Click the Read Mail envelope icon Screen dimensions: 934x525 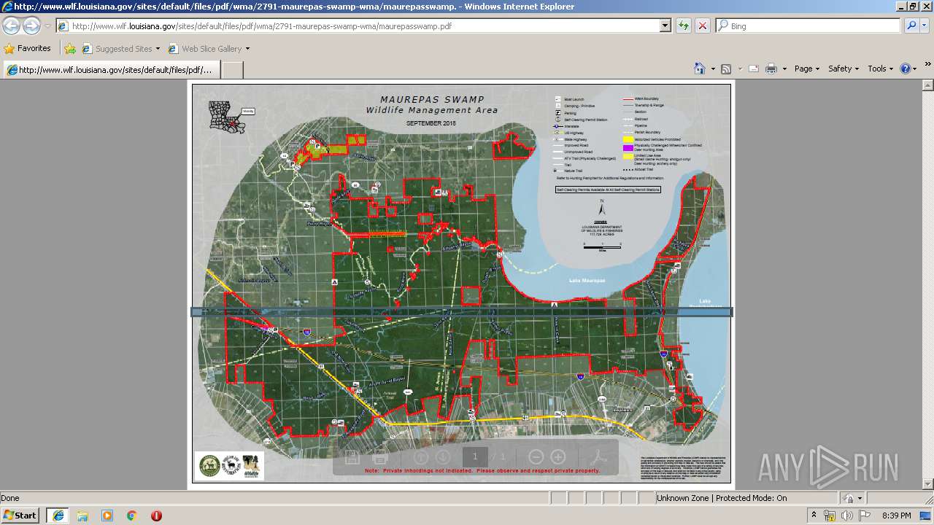[753, 69]
